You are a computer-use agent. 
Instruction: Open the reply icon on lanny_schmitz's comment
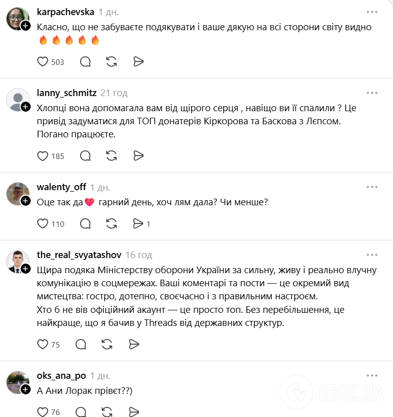pos(85,156)
